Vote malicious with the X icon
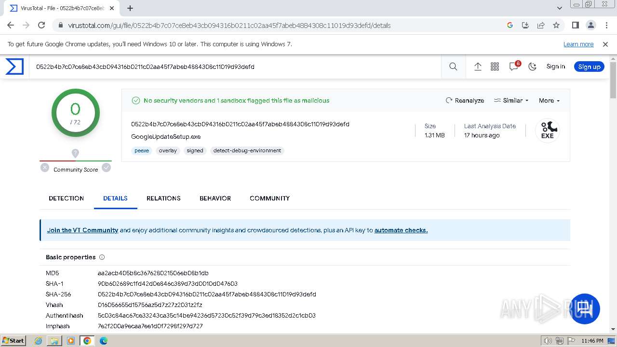The width and height of the screenshot is (617, 347). pyautogui.click(x=45, y=168)
